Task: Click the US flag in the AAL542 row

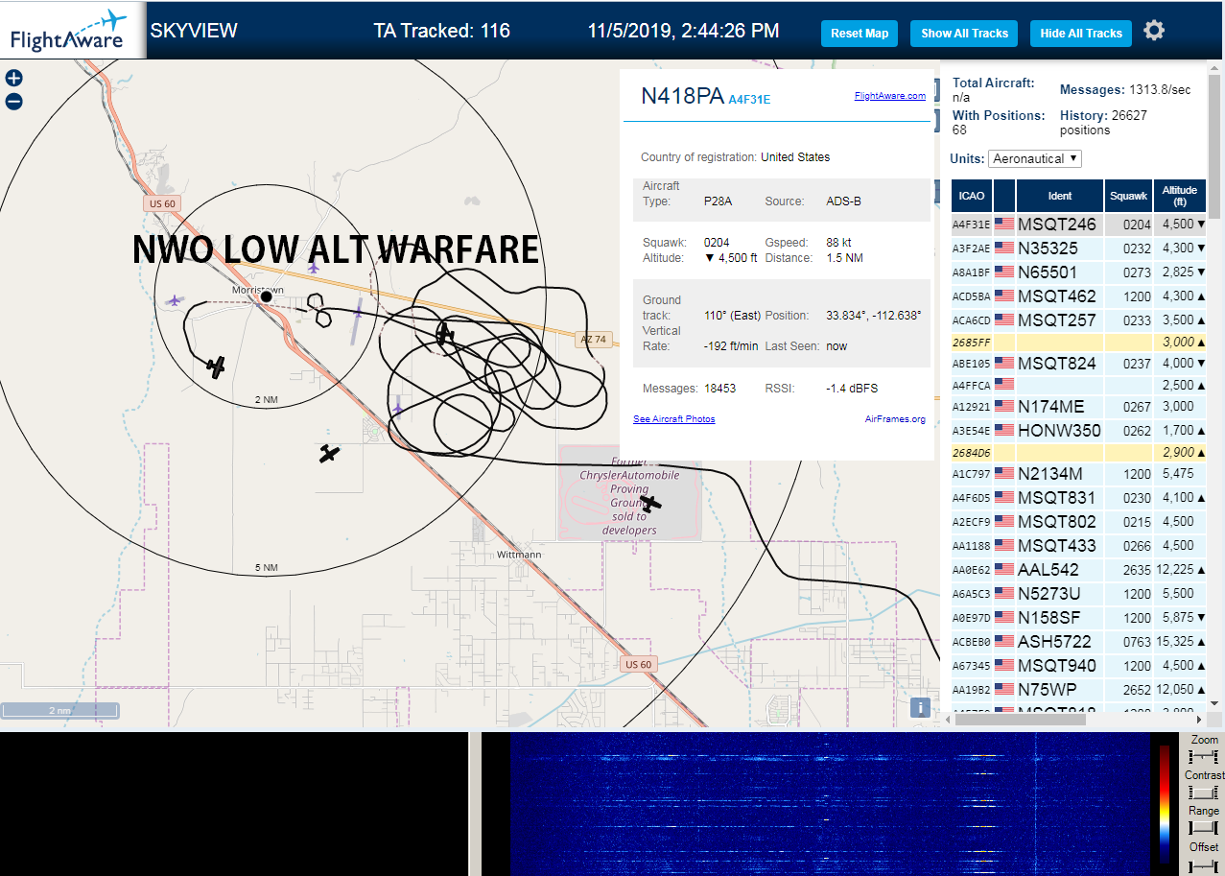Action: point(1004,570)
